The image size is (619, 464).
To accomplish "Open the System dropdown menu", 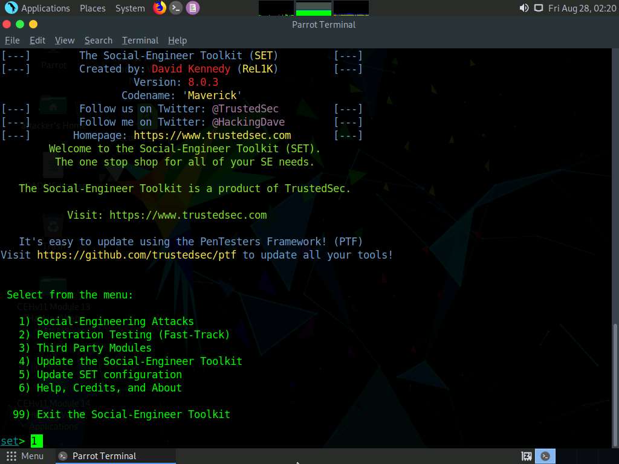I will [x=129, y=8].
